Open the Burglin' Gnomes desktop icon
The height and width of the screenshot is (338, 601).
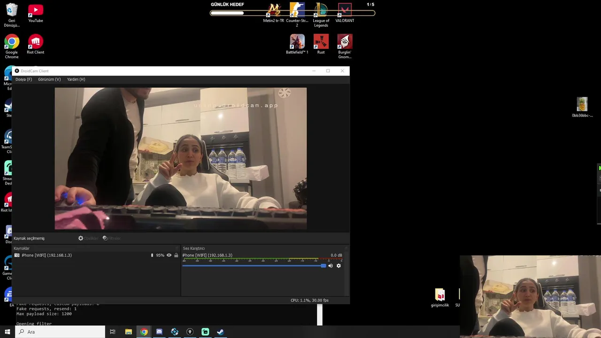(345, 46)
